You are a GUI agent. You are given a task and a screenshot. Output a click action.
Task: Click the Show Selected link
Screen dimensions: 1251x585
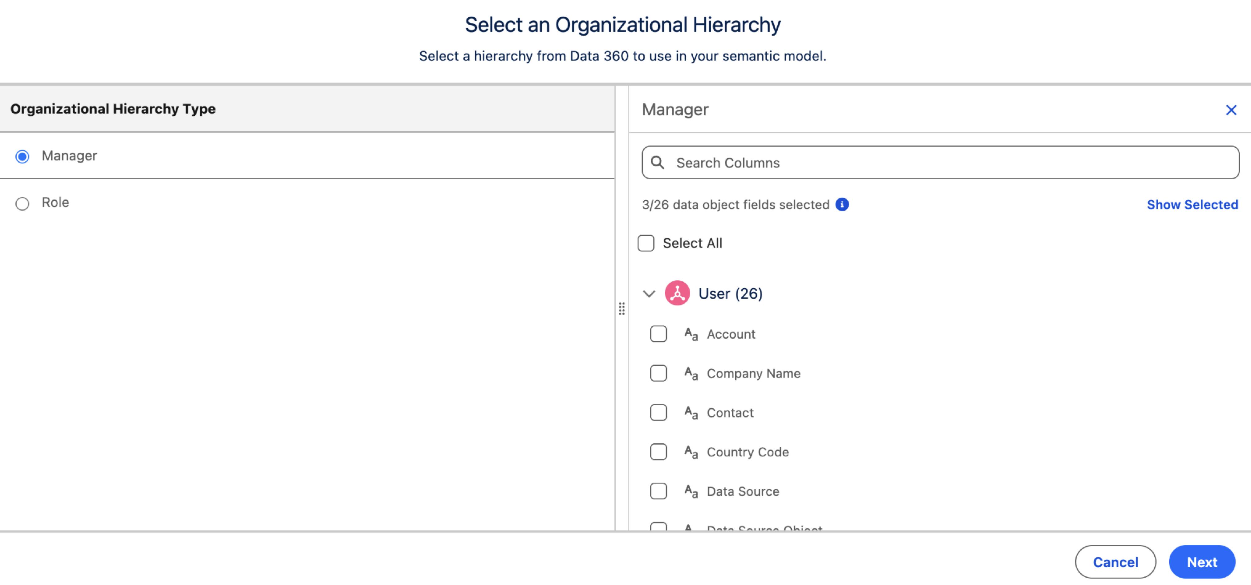click(x=1192, y=205)
